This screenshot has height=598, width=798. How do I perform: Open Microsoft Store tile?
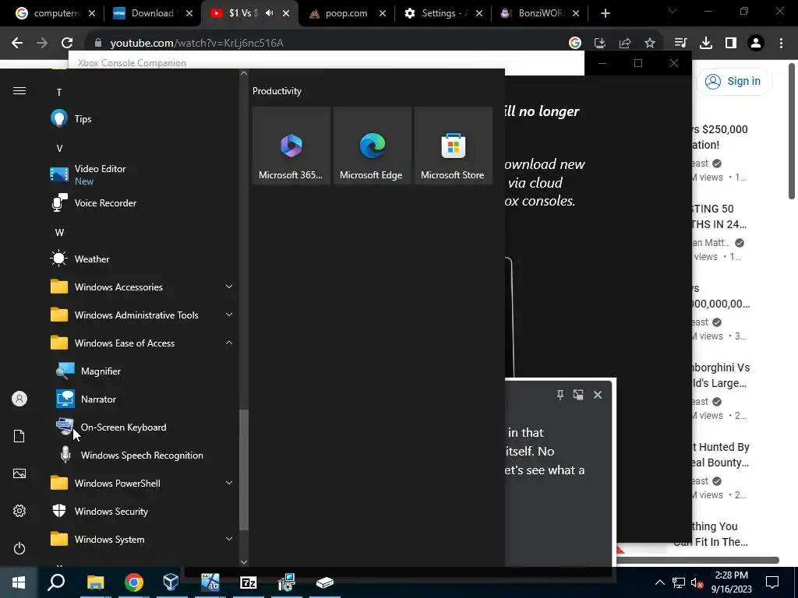click(x=453, y=146)
